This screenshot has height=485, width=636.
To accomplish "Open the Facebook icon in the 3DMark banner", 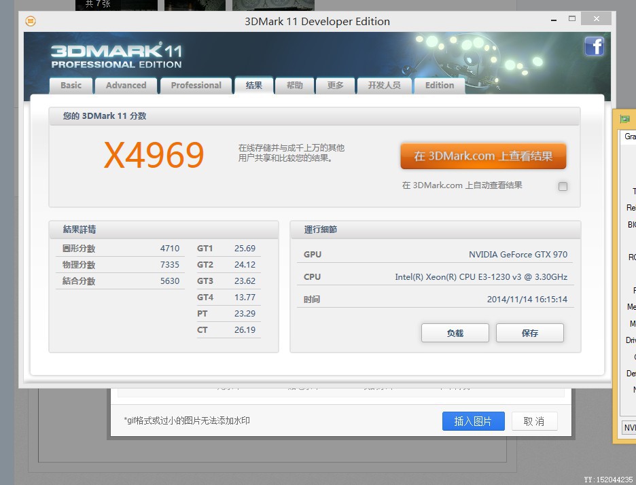I will (595, 46).
